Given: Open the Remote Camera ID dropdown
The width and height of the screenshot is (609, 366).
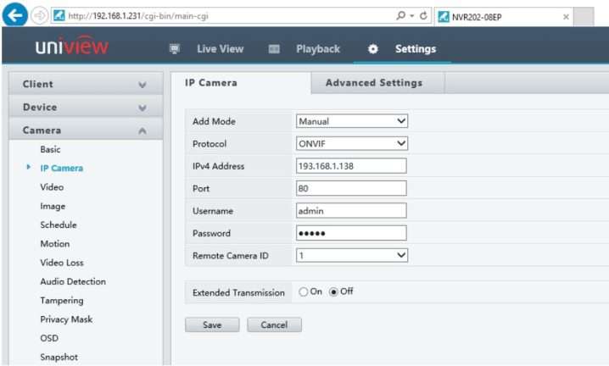Looking at the screenshot, I should pyautogui.click(x=351, y=255).
